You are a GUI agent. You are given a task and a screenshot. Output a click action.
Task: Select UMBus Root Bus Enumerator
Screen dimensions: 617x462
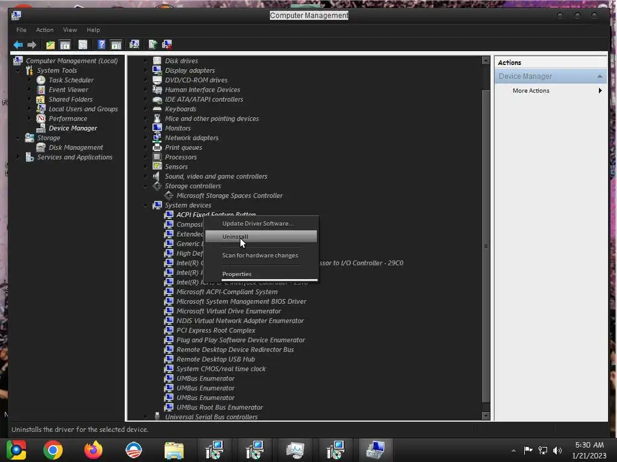[219, 407]
